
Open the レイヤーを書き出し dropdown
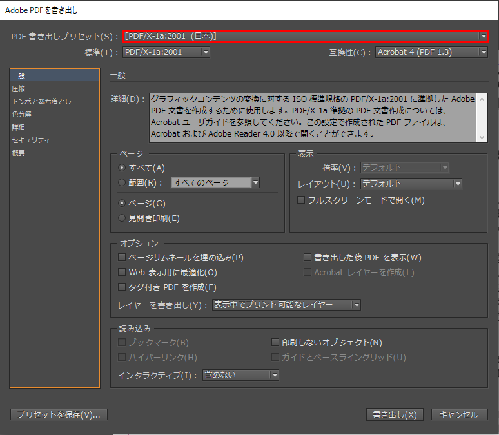click(x=286, y=305)
